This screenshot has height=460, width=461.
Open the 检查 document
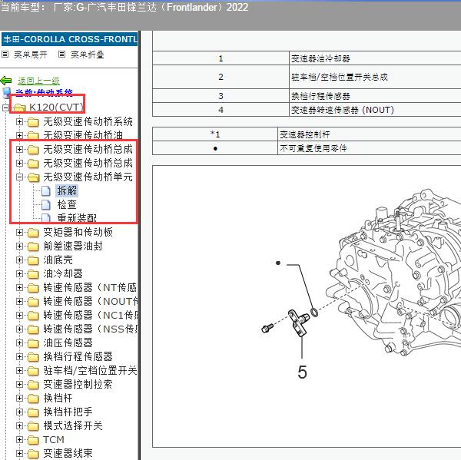pyautogui.click(x=67, y=204)
